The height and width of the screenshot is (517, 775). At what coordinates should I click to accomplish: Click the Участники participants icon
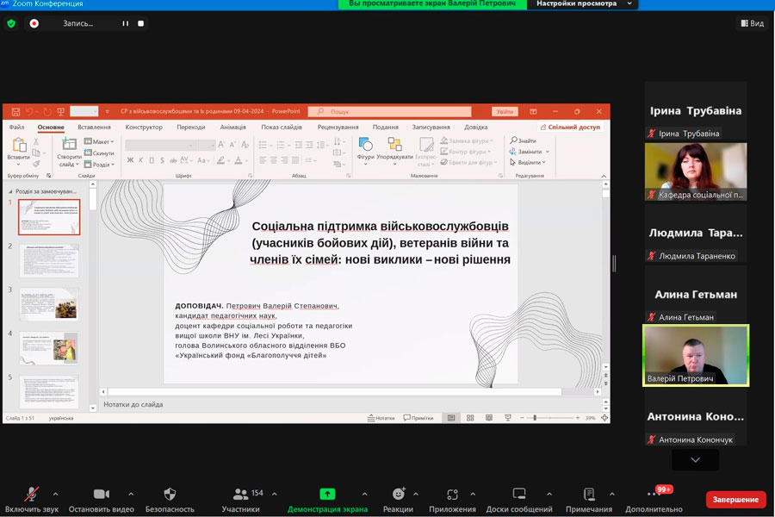tap(240, 494)
